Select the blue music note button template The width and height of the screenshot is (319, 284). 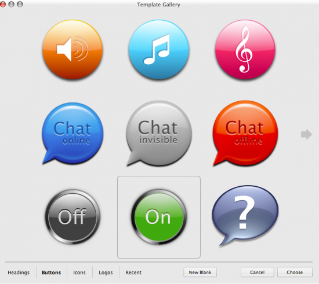click(x=159, y=50)
